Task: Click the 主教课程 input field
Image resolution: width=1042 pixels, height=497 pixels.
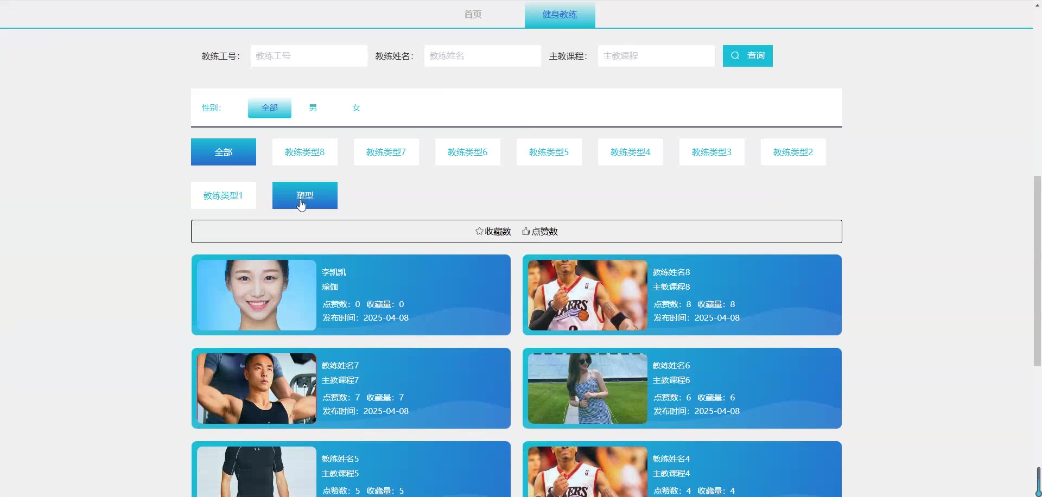Action: pyautogui.click(x=656, y=56)
